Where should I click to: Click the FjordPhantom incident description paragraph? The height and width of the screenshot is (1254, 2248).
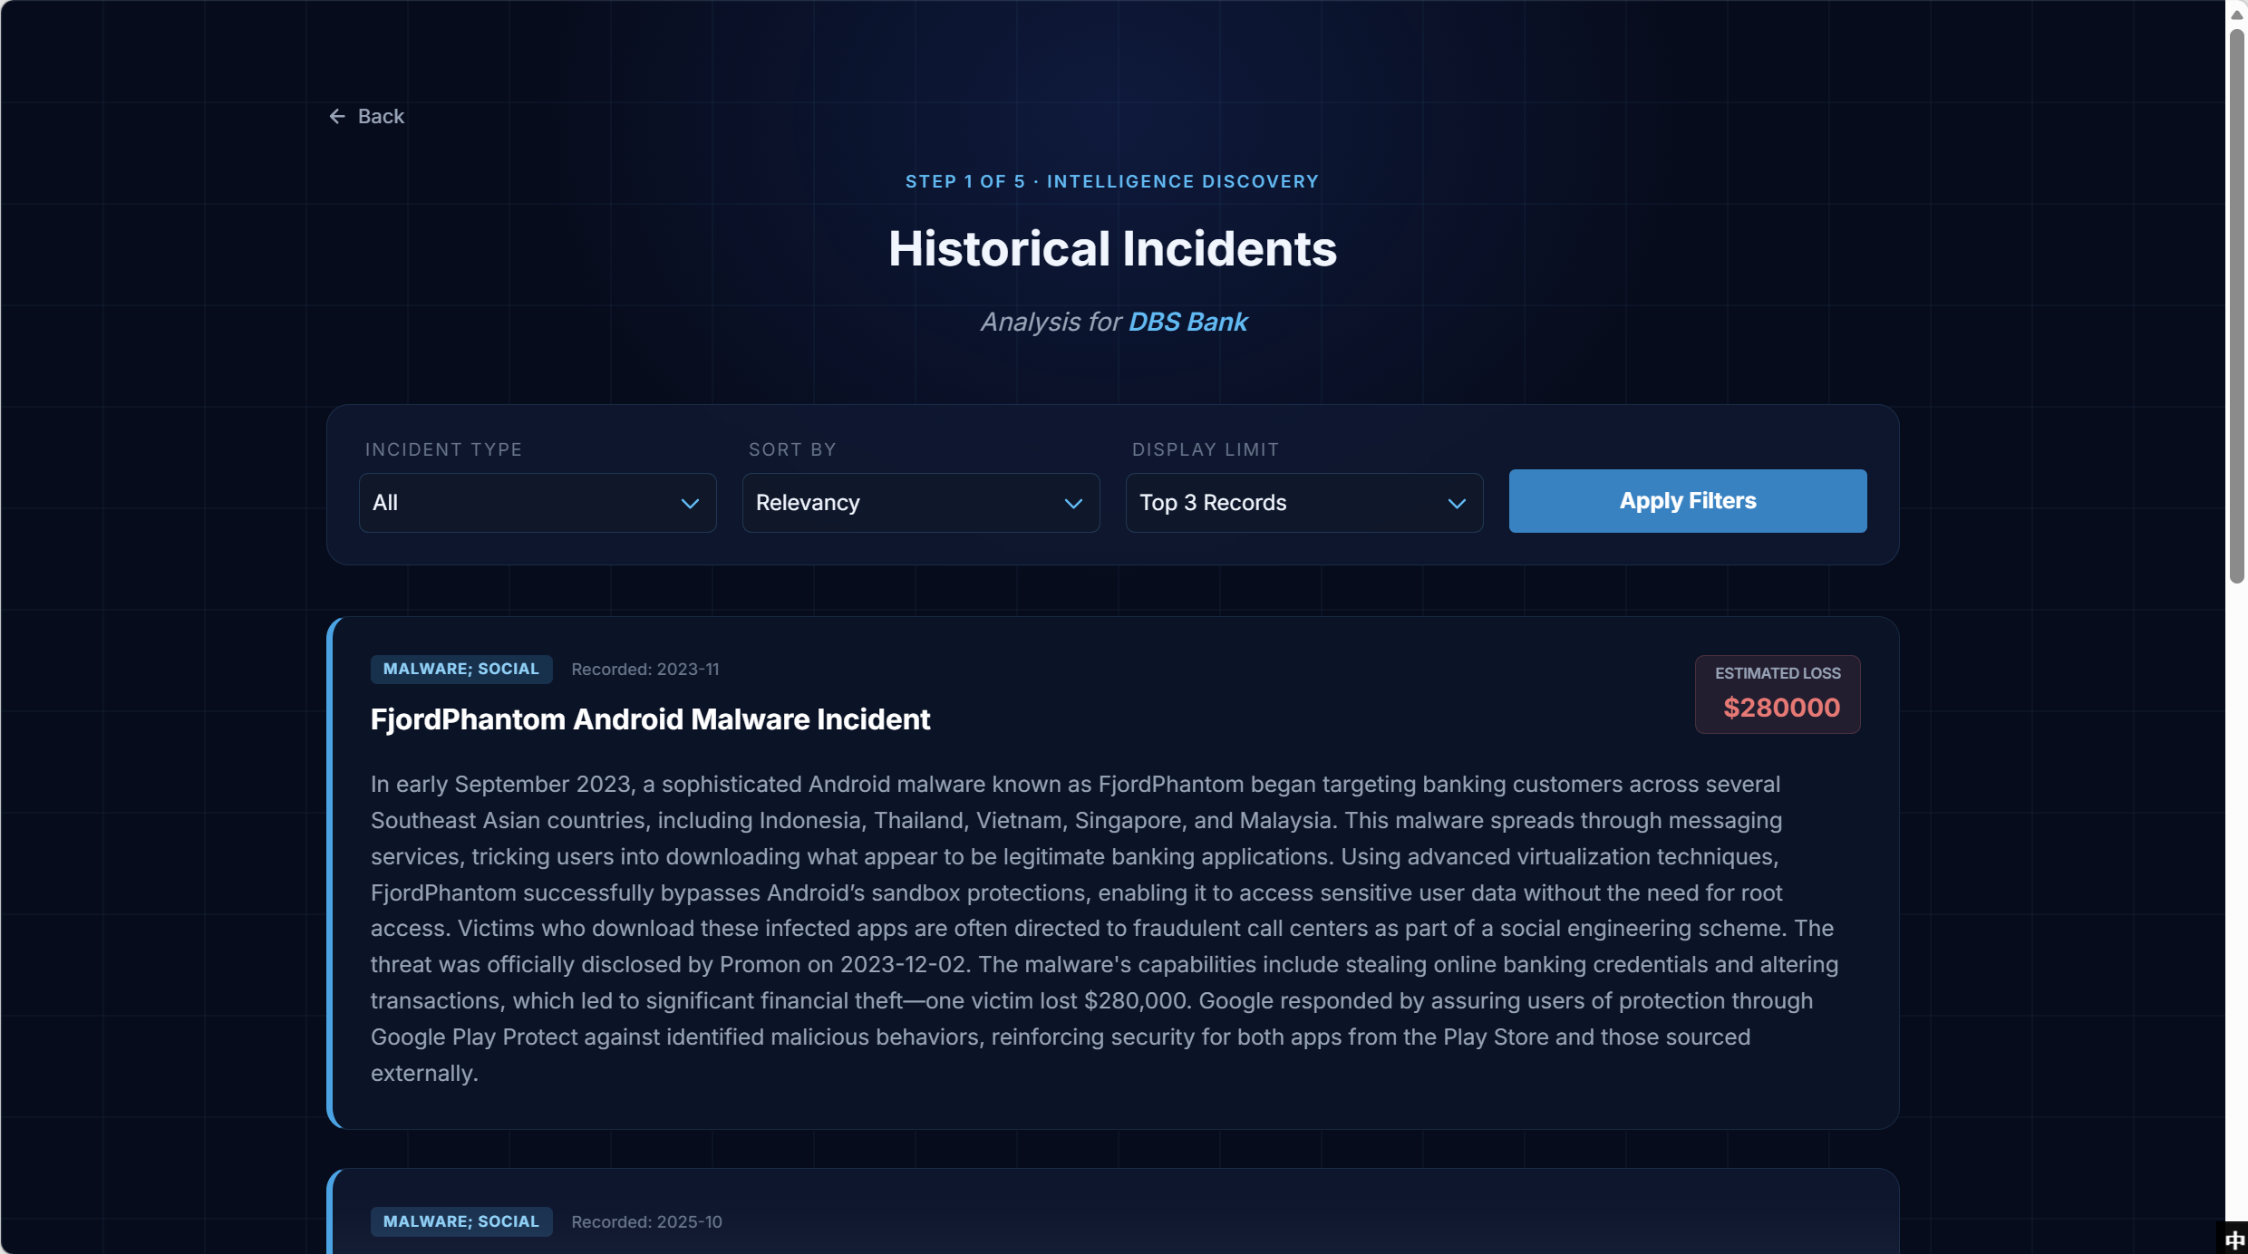(x=1104, y=929)
